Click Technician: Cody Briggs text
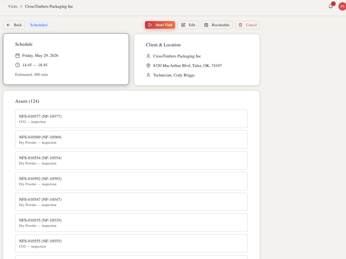This screenshot has height=259, width=346. (x=174, y=75)
